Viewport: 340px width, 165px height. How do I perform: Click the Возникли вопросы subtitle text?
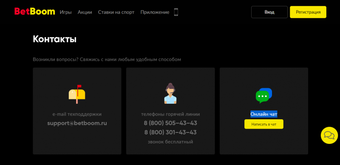click(107, 59)
